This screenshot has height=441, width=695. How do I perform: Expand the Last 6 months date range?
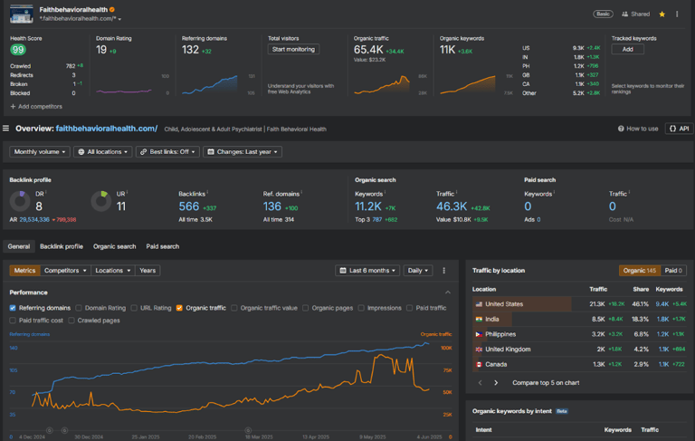pos(367,271)
